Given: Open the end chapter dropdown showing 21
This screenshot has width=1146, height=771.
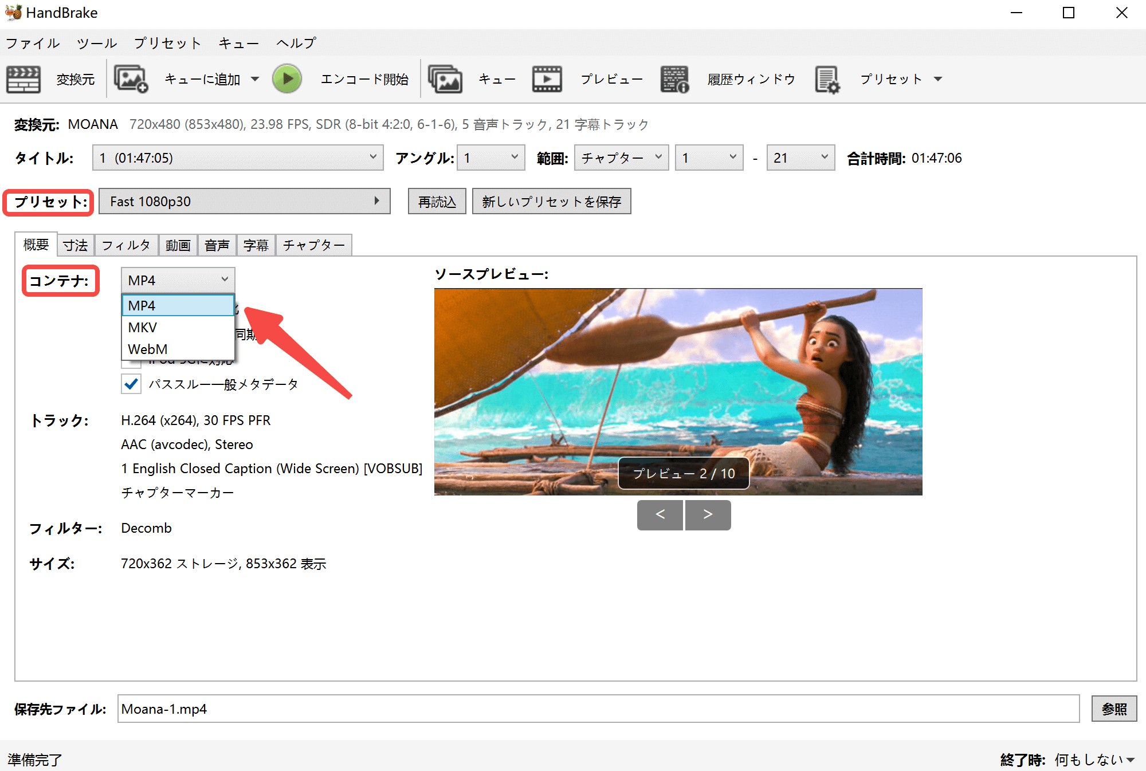Looking at the screenshot, I should click(x=800, y=158).
